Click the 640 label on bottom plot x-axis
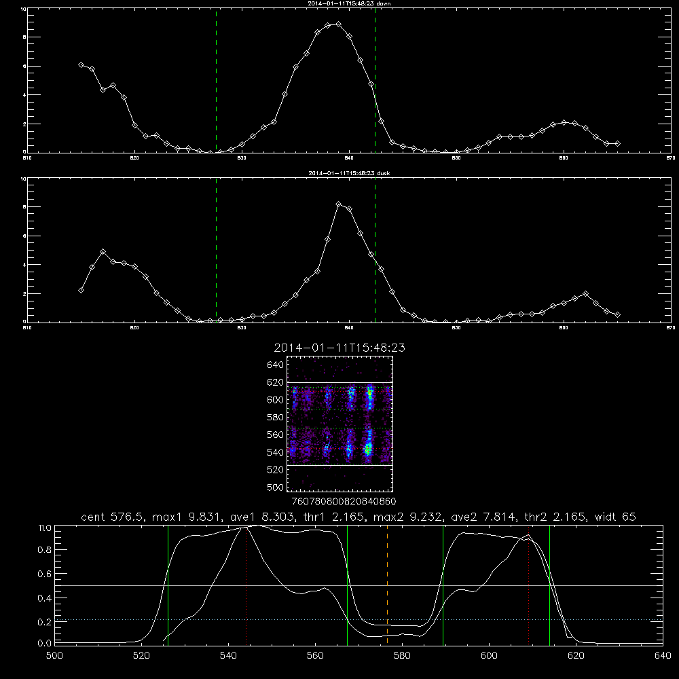Image resolution: width=679 pixels, height=679 pixels. [663, 655]
